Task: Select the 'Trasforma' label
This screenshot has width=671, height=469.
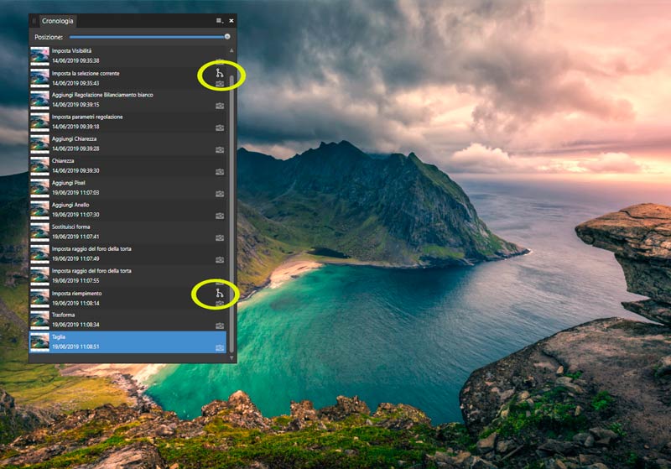Action: click(64, 315)
